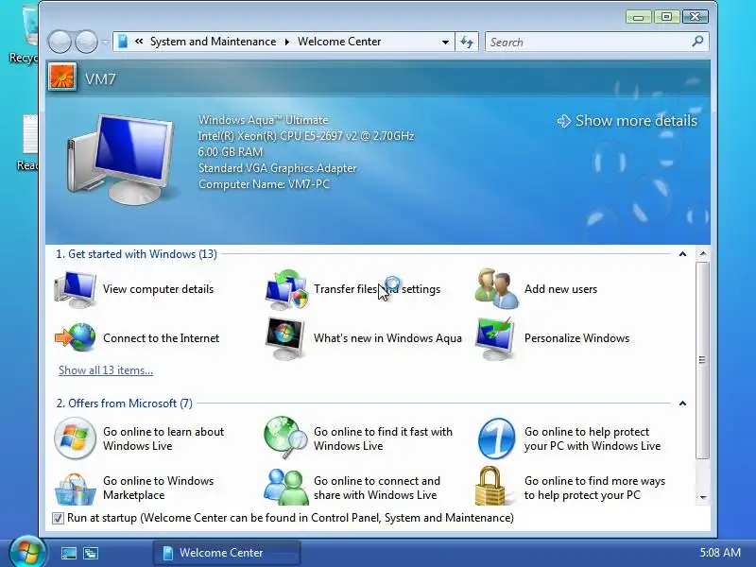This screenshot has height=567, width=756.
Task: Click the refresh button in address bar
Action: (x=466, y=42)
